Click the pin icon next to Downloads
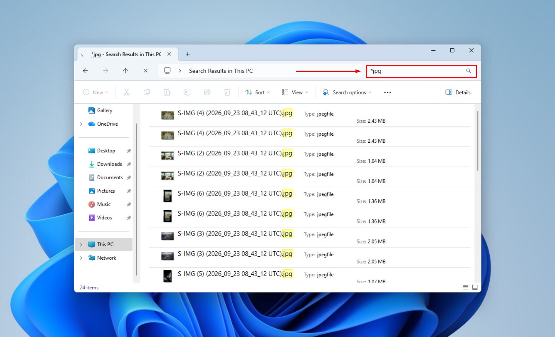Image resolution: width=555 pixels, height=337 pixels. point(129,164)
